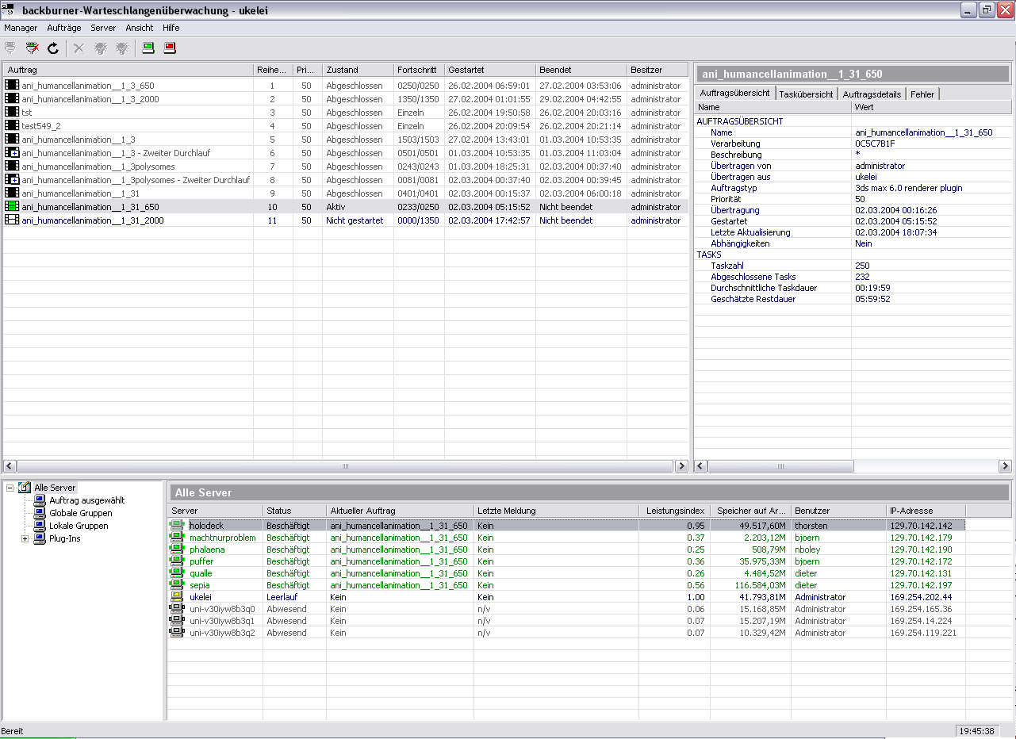Switch to the Fehler tab
Viewport: 1016px width, 739px height.
pyautogui.click(x=922, y=94)
